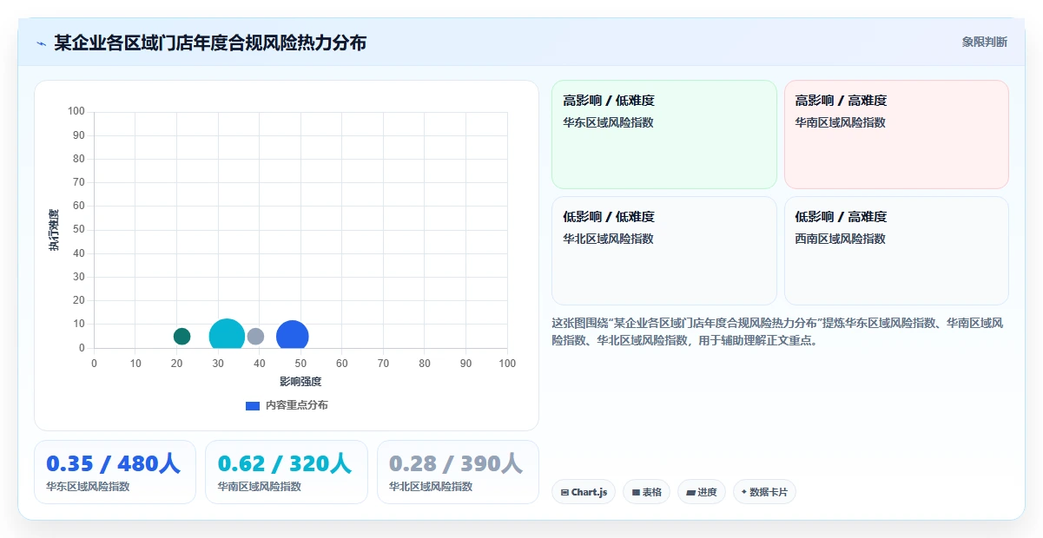Open the 高影响 / 低难度 quadrant card

(664, 134)
